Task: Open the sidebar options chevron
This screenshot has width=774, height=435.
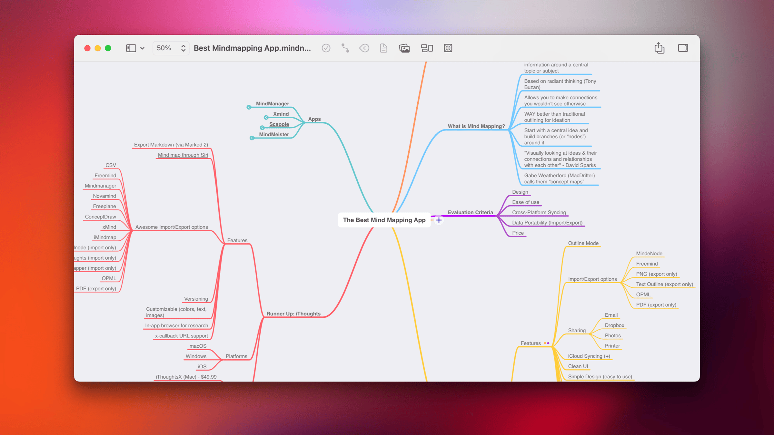Action: click(x=142, y=48)
